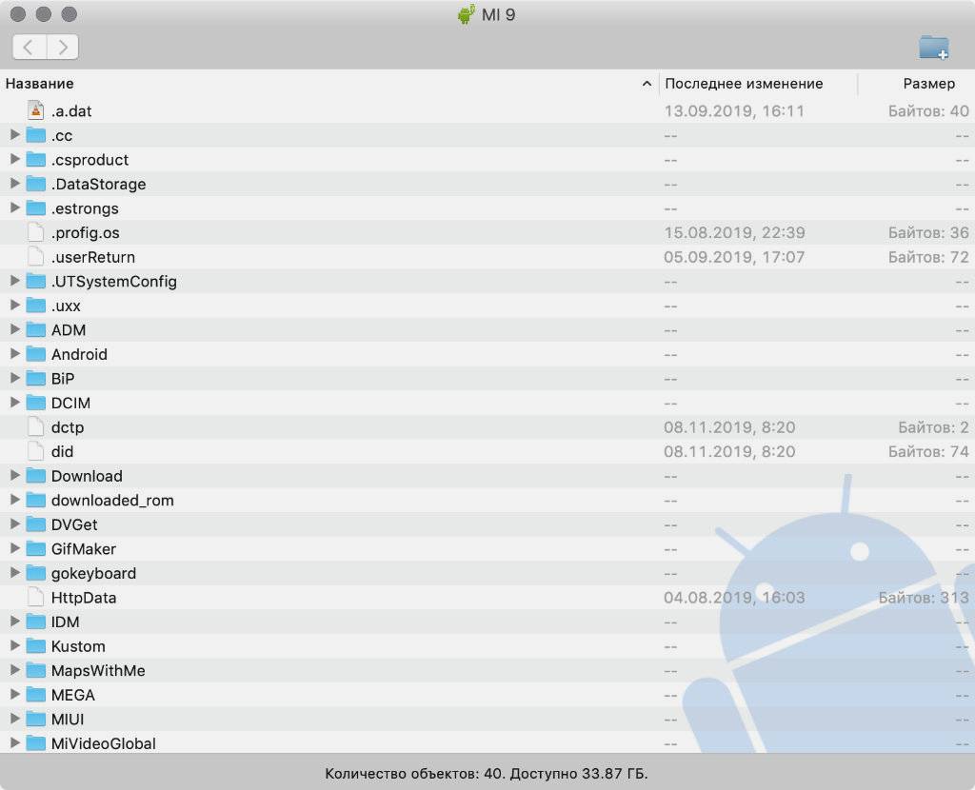
Task: Click the MI 9 window title
Action: pos(499,15)
